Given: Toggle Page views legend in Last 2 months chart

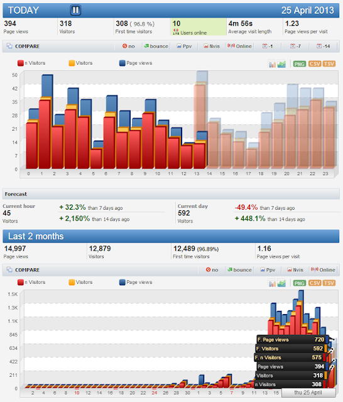Looking at the screenshot, I should pos(136,282).
